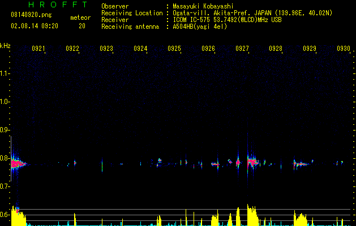356x226 pixels.
Task: Click the 1.0 kHz axis label
Action: tap(5, 102)
